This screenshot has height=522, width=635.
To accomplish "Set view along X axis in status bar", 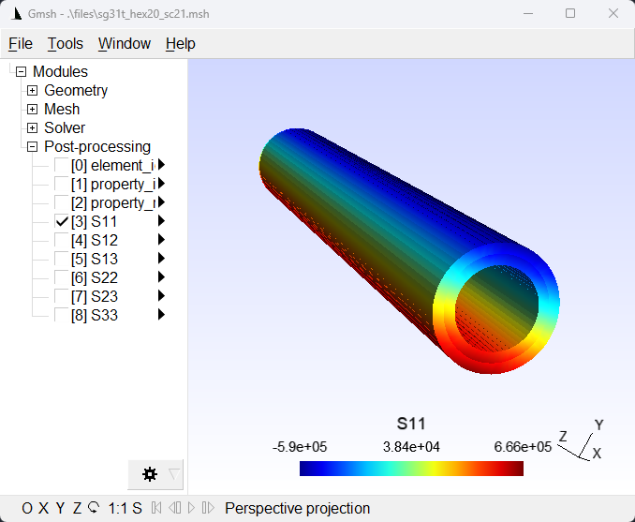I will (x=43, y=509).
